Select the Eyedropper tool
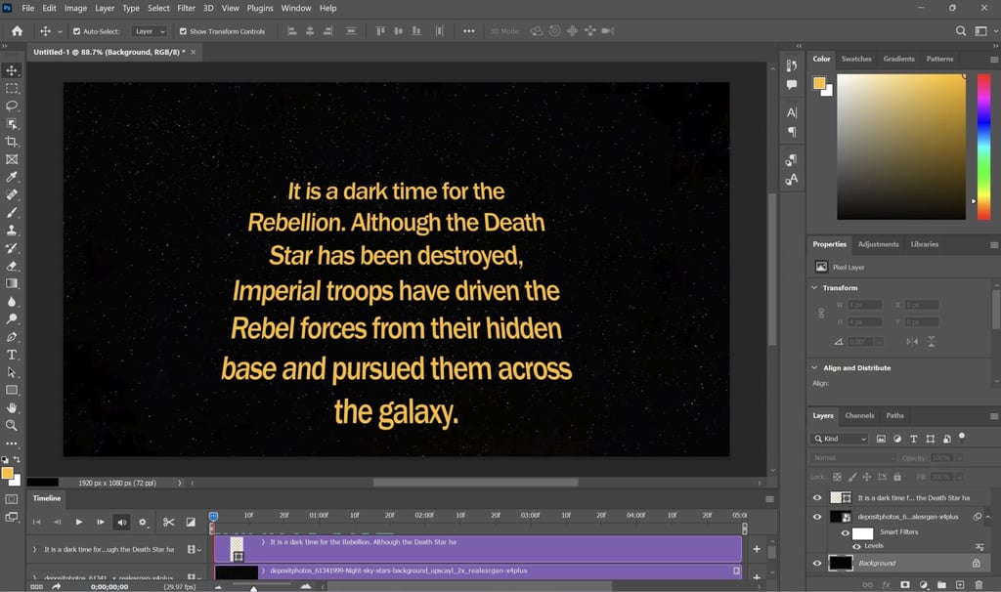This screenshot has height=592, width=1001. [x=12, y=177]
